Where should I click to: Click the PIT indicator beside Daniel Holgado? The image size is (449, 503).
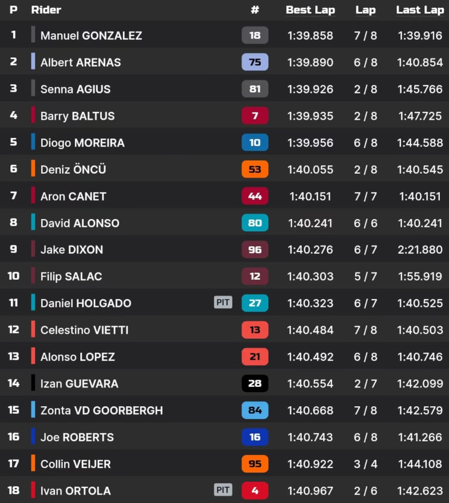tap(223, 302)
